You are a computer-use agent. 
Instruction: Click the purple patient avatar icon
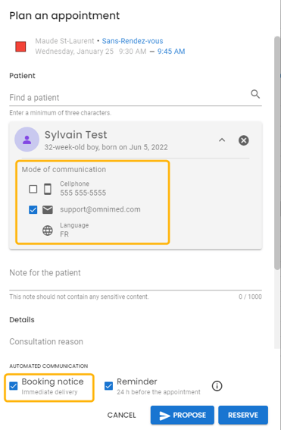(27, 140)
